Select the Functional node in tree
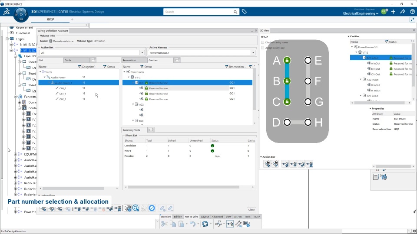 (x=23, y=33)
